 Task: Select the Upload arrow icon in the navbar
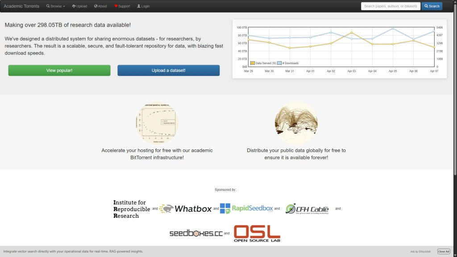74,6
